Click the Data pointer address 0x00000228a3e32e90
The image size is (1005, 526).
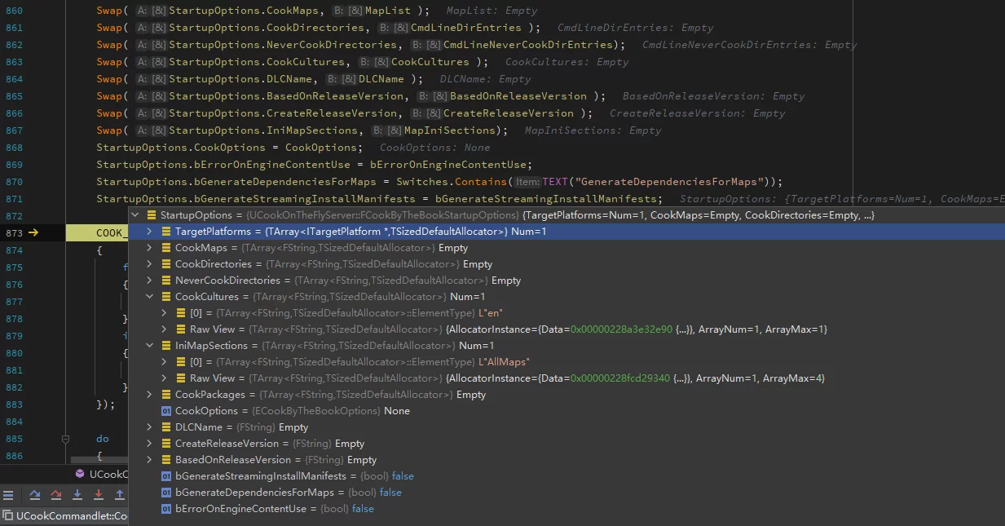tap(621, 329)
